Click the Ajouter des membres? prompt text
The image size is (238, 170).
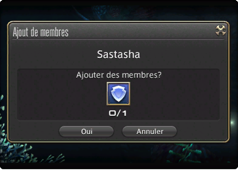click(119, 75)
